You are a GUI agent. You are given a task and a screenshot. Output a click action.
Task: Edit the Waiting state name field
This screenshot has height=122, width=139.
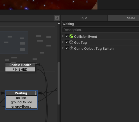pos(100,24)
